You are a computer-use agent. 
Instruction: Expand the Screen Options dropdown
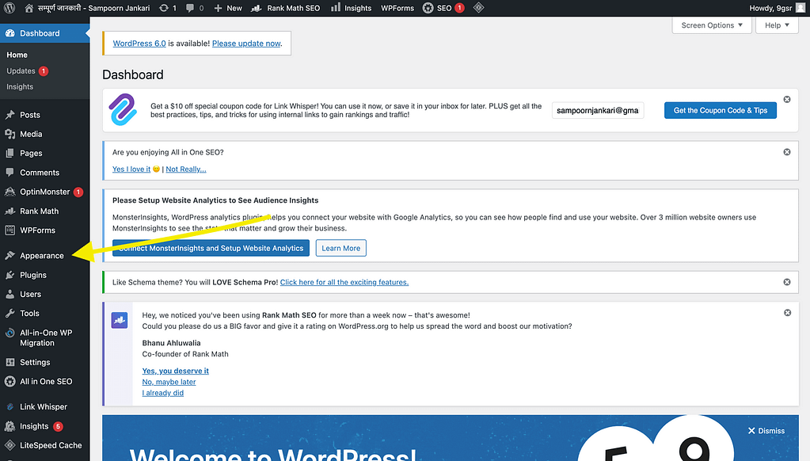[x=711, y=25]
